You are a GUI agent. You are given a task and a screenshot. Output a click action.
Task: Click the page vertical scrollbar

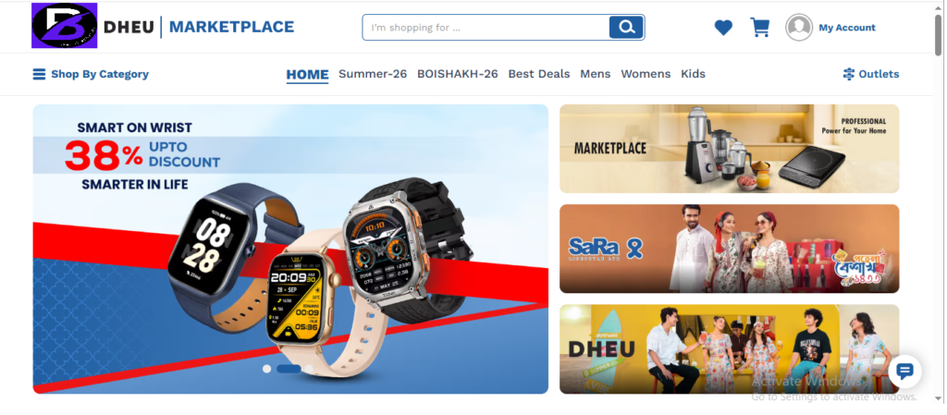(x=938, y=205)
